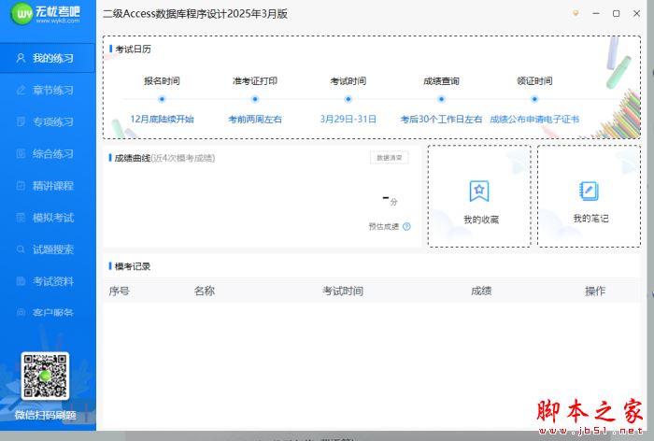Open 章节练习 section
Image resolution: width=654 pixels, height=441 pixels.
pyautogui.click(x=48, y=90)
